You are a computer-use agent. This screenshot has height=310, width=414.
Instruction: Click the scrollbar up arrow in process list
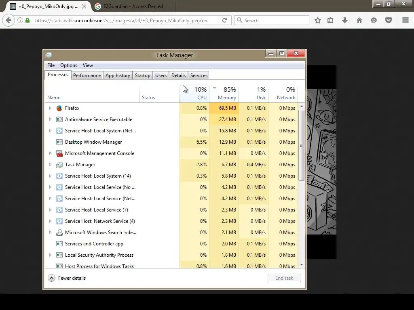point(302,106)
